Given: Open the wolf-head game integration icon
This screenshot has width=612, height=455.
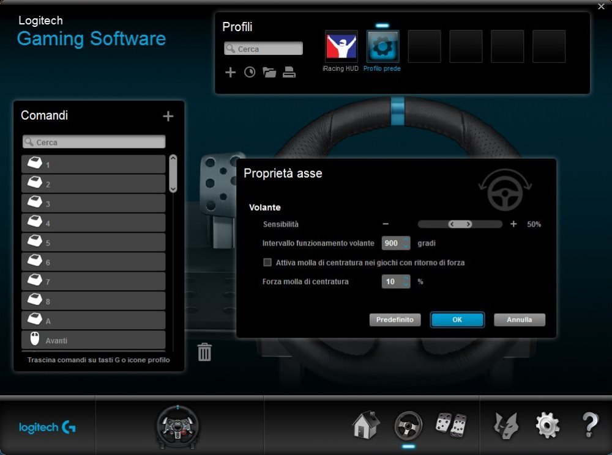Looking at the screenshot, I should [506, 426].
